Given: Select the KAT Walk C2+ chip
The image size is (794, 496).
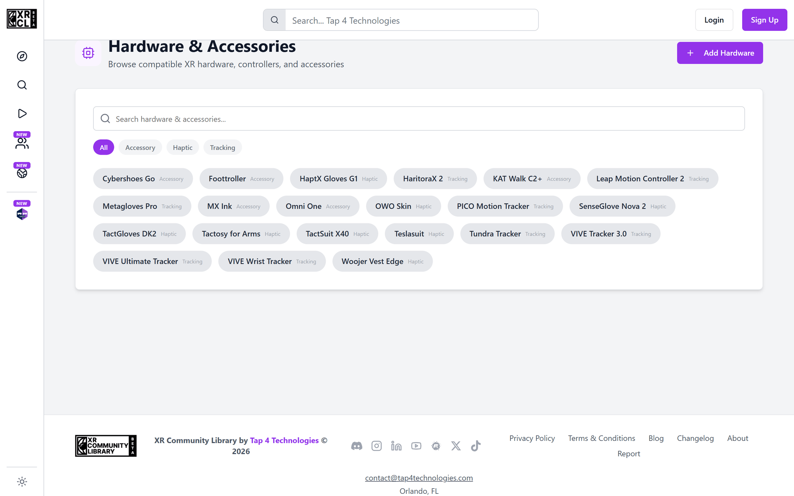Looking at the screenshot, I should tap(532, 179).
